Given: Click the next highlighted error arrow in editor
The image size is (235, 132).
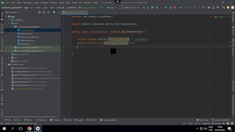Looking at the screenshot, I should (229, 17).
